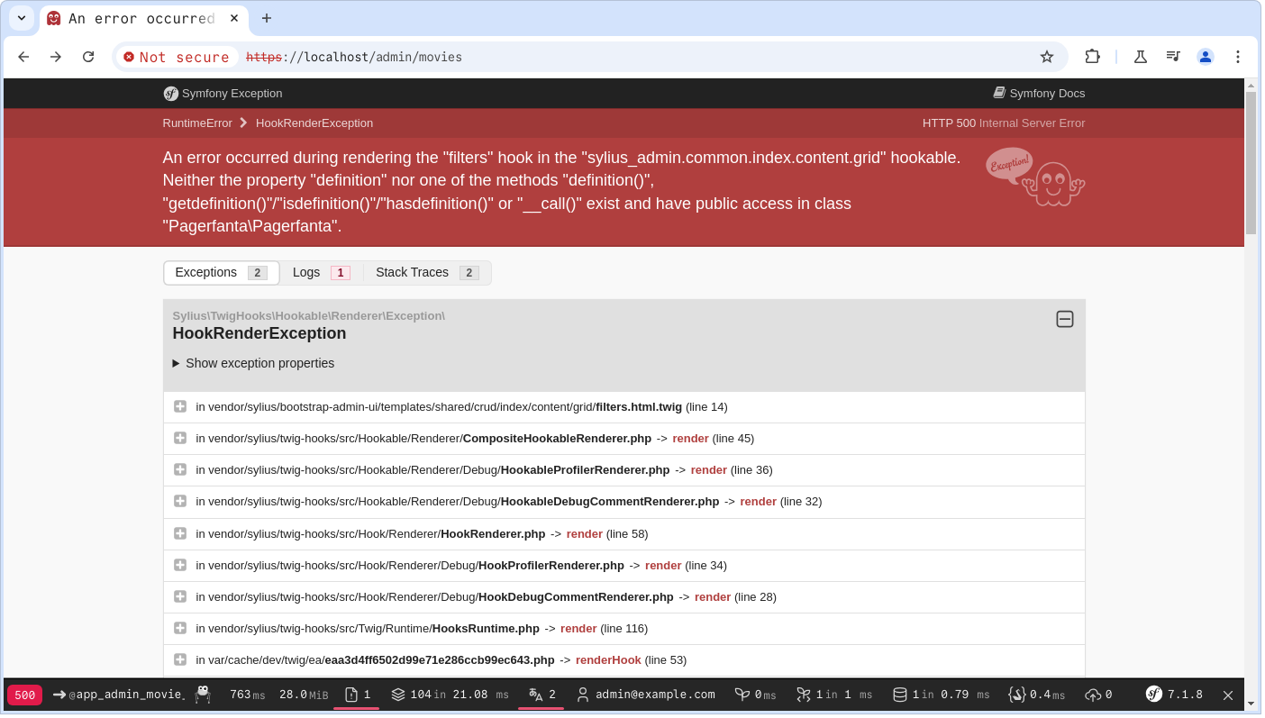This screenshot has height=718, width=1265.
Task: Open the Symfony Docs link
Action: click(1039, 94)
